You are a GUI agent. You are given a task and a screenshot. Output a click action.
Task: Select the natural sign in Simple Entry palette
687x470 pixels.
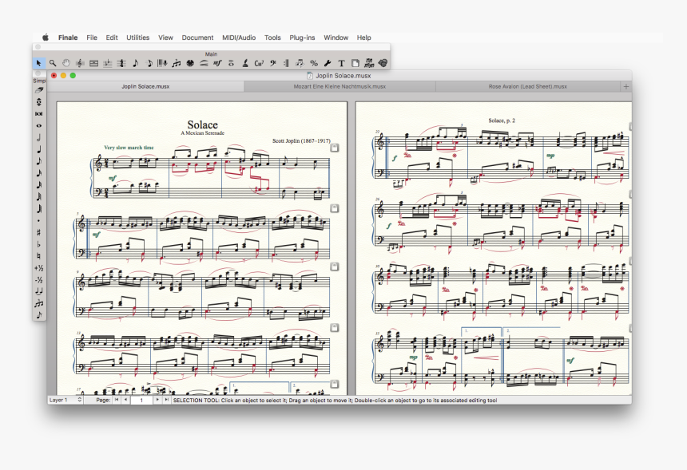click(39, 256)
